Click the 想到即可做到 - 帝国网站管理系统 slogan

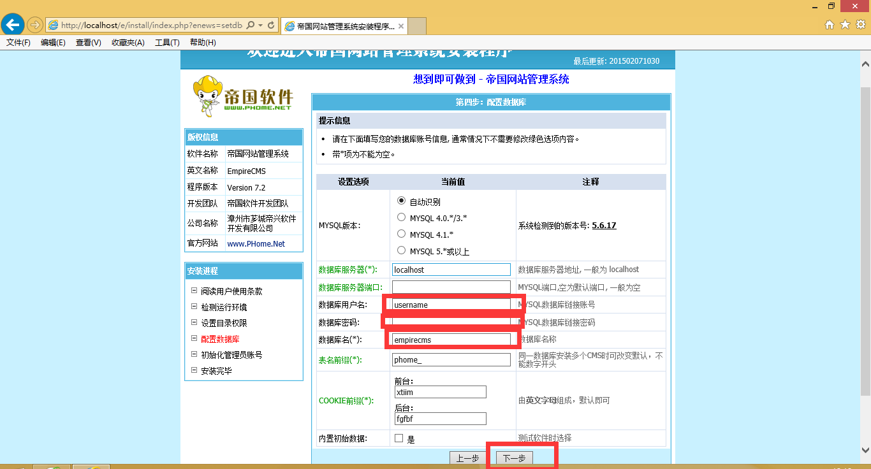[491, 79]
